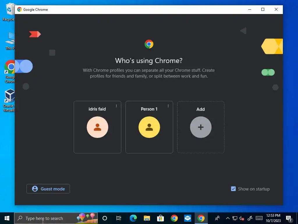Screen dimensions: 298x224
Task: Open the touch keyboard tray icon
Action: pos(259,218)
